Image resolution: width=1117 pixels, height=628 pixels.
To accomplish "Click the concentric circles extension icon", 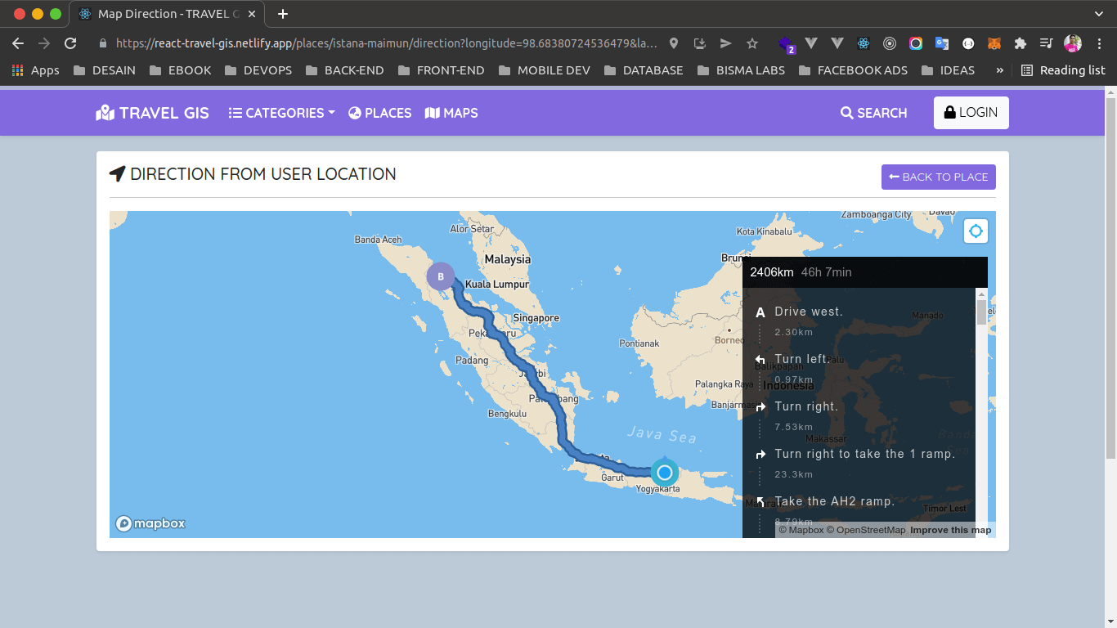I will pos(890,43).
